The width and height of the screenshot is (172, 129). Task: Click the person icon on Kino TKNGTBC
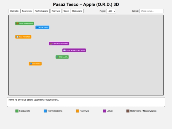[x=17, y=37]
